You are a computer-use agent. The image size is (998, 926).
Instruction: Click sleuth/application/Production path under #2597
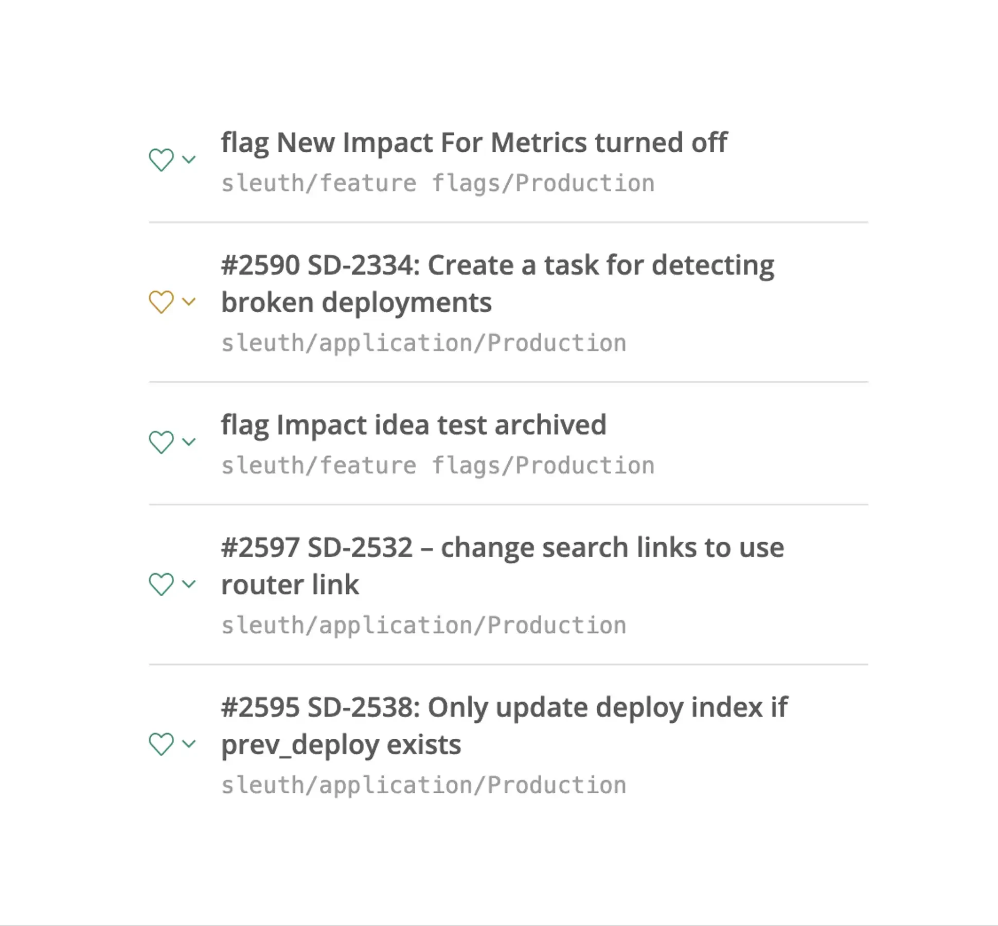tap(424, 626)
